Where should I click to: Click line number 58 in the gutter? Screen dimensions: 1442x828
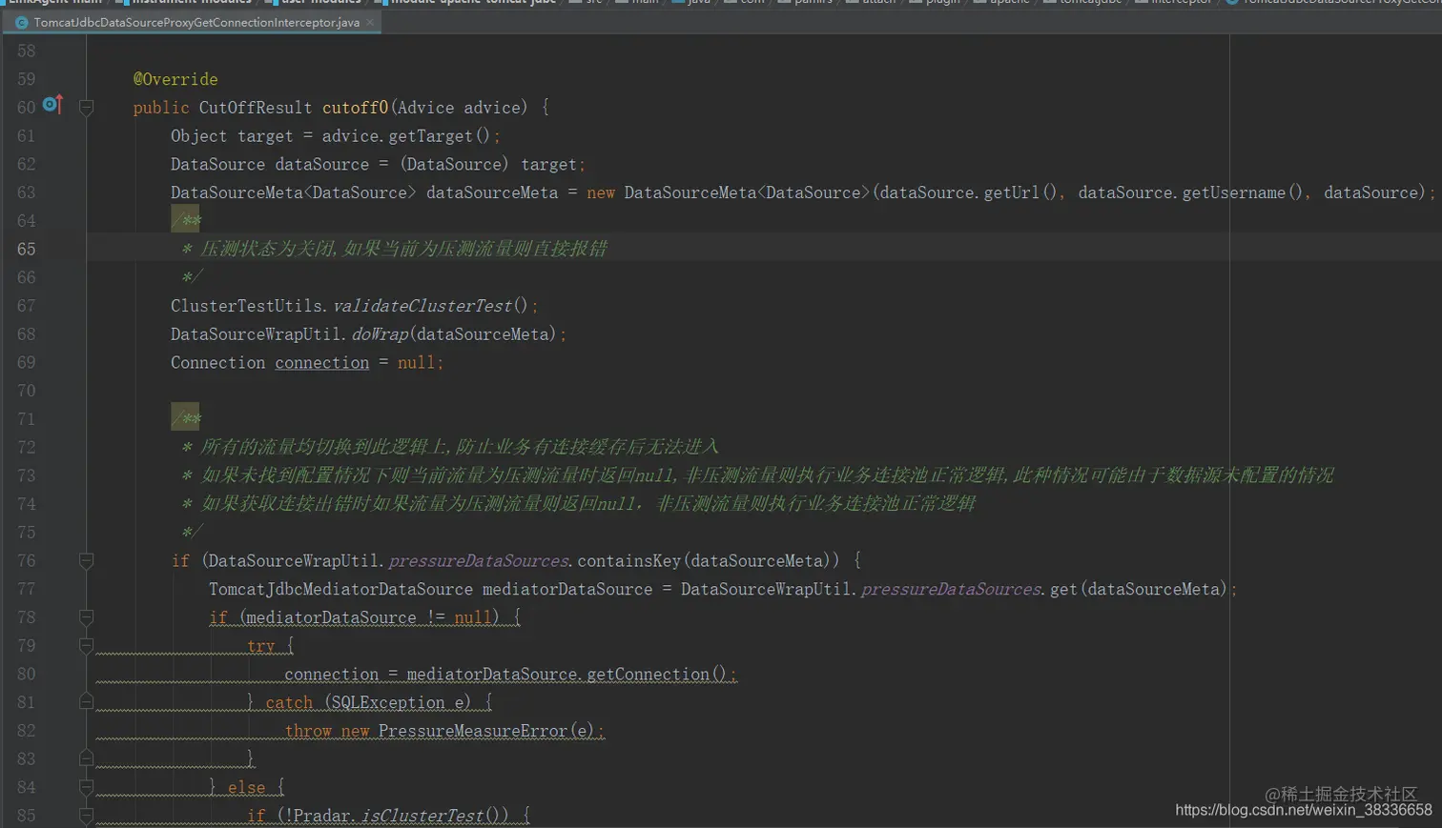(26, 50)
